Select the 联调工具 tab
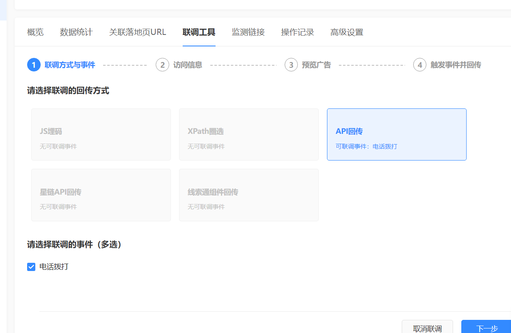Screen dimensions: 511x333 [x=199, y=32]
